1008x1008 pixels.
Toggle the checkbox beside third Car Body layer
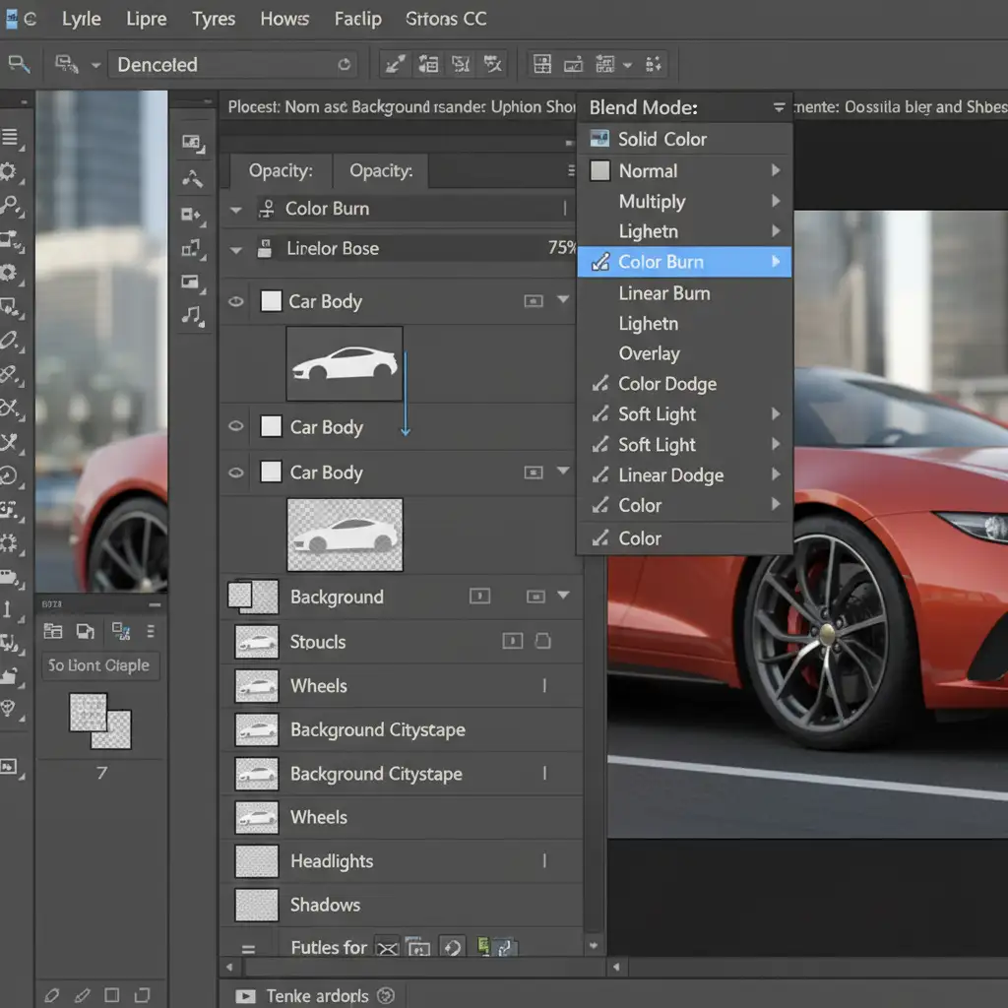pyautogui.click(x=271, y=472)
